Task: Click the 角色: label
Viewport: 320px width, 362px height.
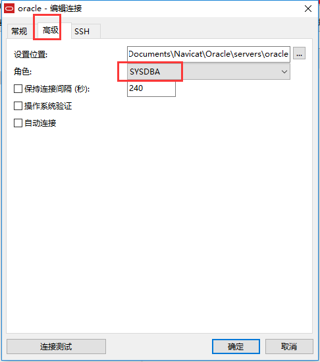Action: (22, 72)
